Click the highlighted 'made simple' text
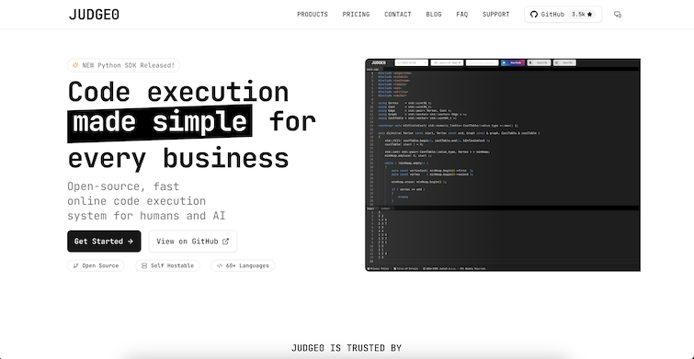The image size is (694, 359). click(x=160, y=123)
